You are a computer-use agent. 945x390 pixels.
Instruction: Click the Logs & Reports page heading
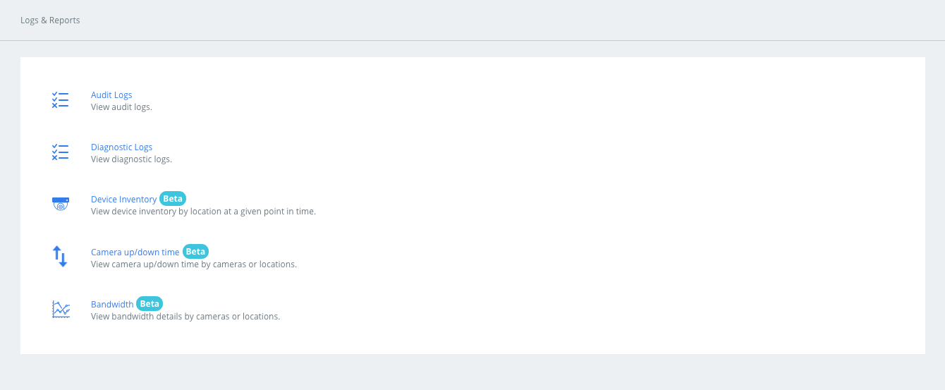tap(50, 20)
